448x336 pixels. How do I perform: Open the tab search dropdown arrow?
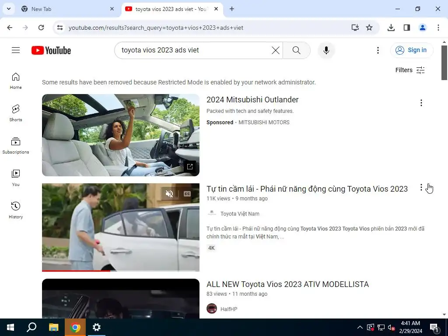pos(9,9)
